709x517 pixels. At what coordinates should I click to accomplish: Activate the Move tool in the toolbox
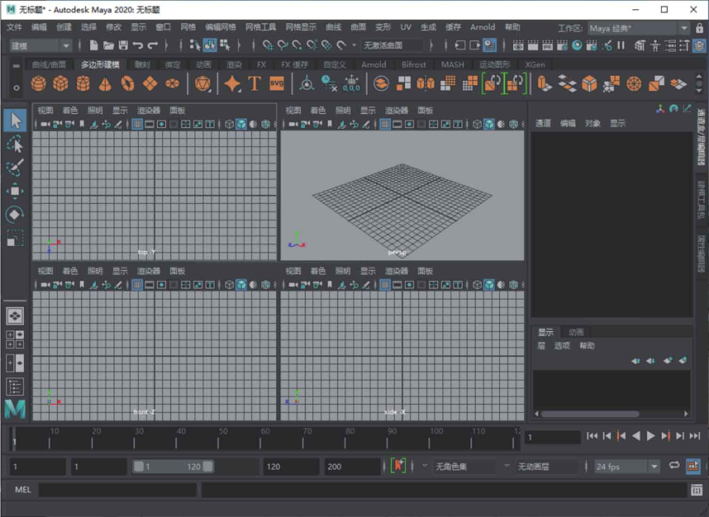[15, 191]
